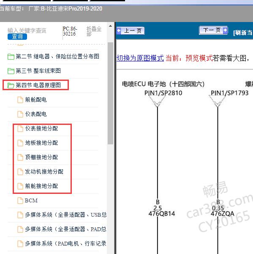Click folder icon beside 第三节 整车线束图
The image size is (253, 254).
click(11, 71)
